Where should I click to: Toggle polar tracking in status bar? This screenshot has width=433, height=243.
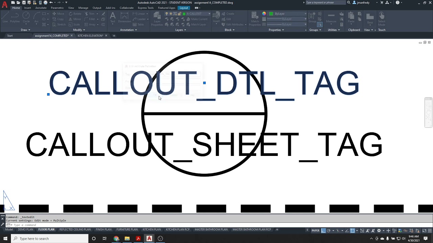tap(328, 231)
